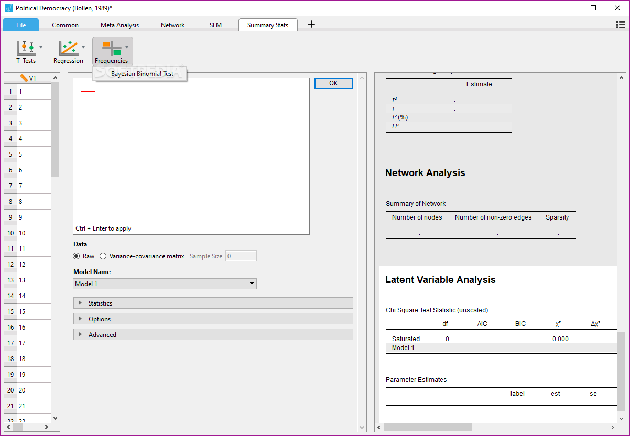The image size is (630, 436).
Task: Click the Latent Variable Analysis heading
Action: 440,280
